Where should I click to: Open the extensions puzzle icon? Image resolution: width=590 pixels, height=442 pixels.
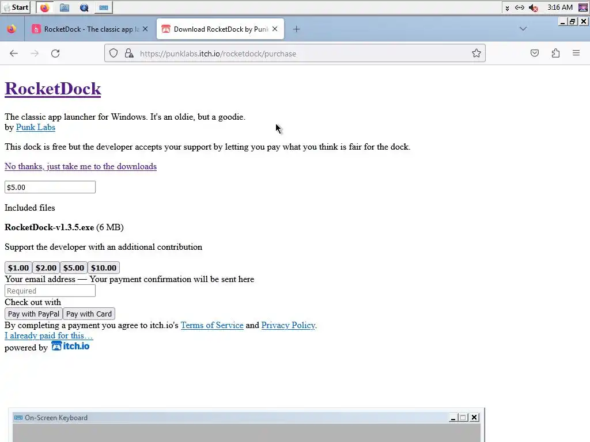(x=556, y=54)
